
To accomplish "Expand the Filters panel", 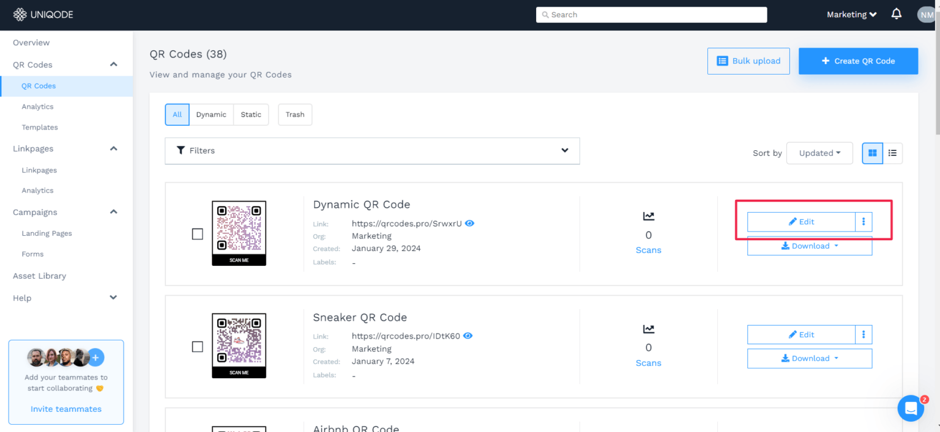I will click(372, 150).
